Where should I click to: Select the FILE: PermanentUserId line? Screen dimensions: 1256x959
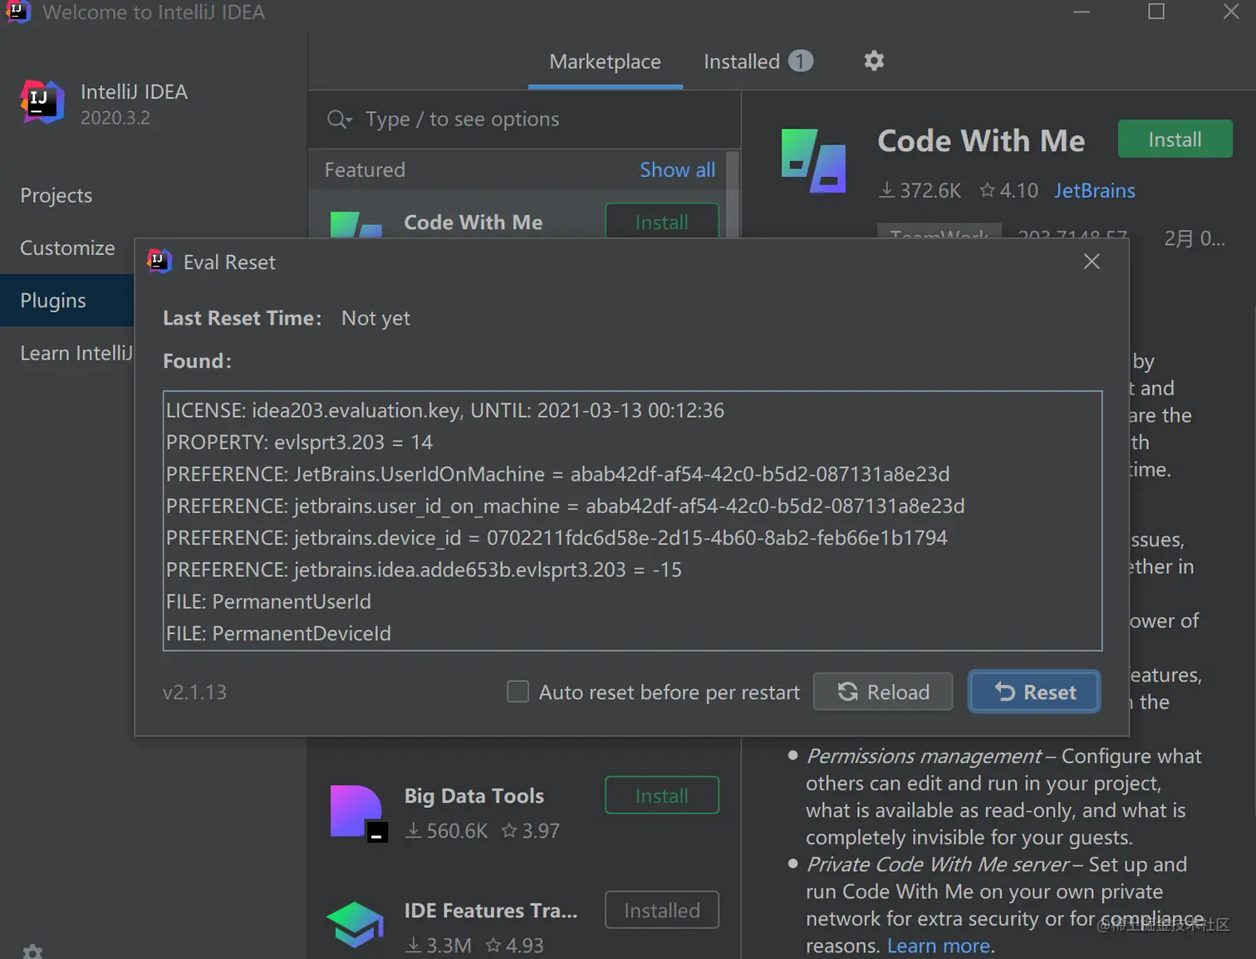(268, 601)
